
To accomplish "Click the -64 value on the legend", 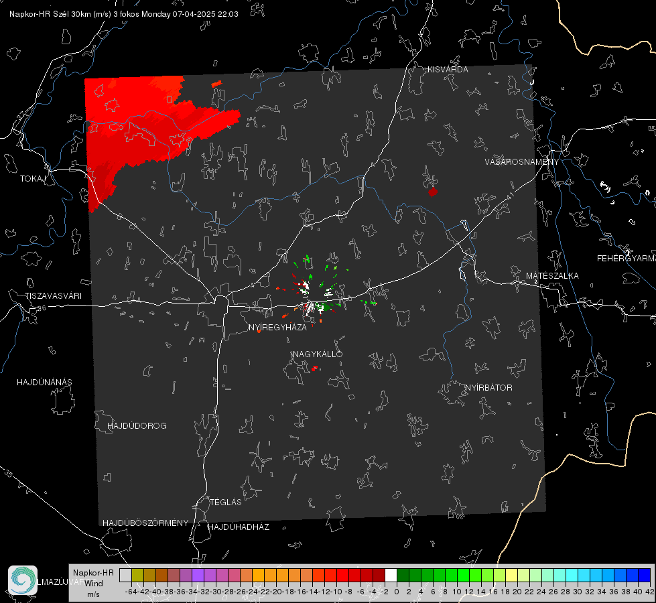I will click(131, 592).
